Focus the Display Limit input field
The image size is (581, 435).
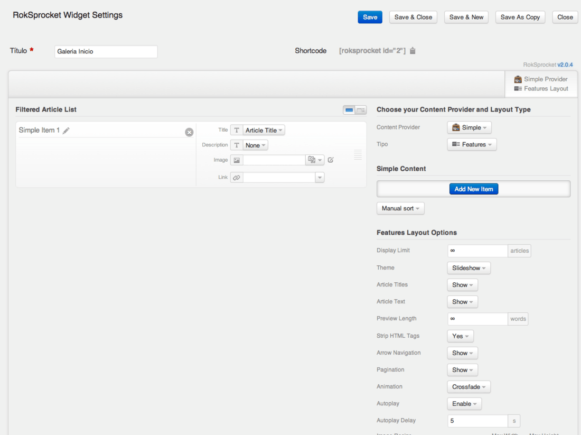pyautogui.click(x=477, y=251)
